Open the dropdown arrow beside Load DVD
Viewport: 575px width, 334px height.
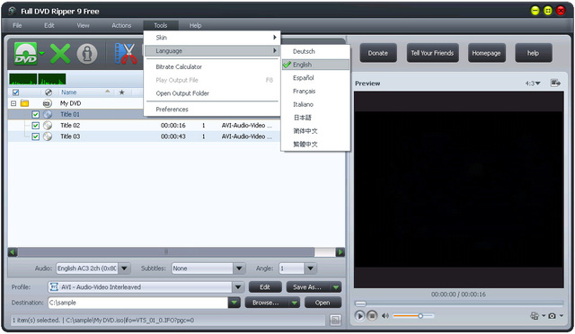coord(41,54)
